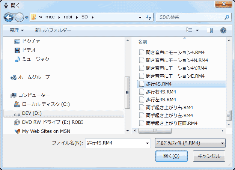The image size is (235, 170).
Task: Click the folder icon in address bar
Action: tap(33, 17)
